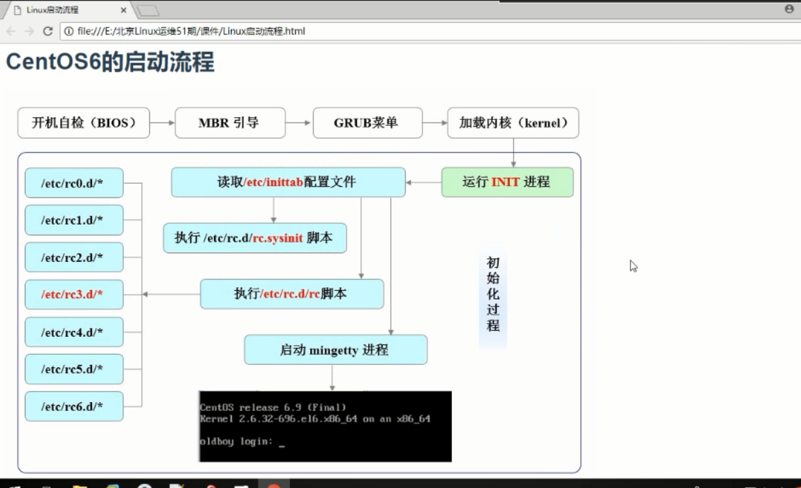Click 'CentOS release 6.9 (Final)' line

click(x=273, y=408)
